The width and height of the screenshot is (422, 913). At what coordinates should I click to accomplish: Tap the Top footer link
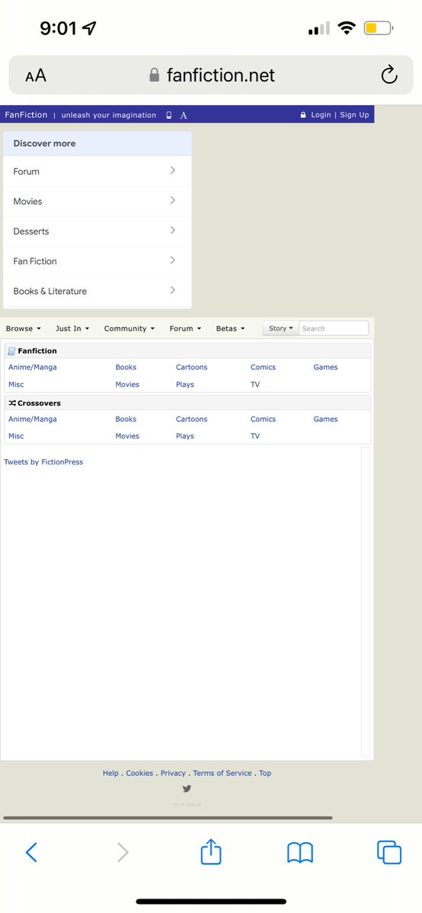pos(265,773)
